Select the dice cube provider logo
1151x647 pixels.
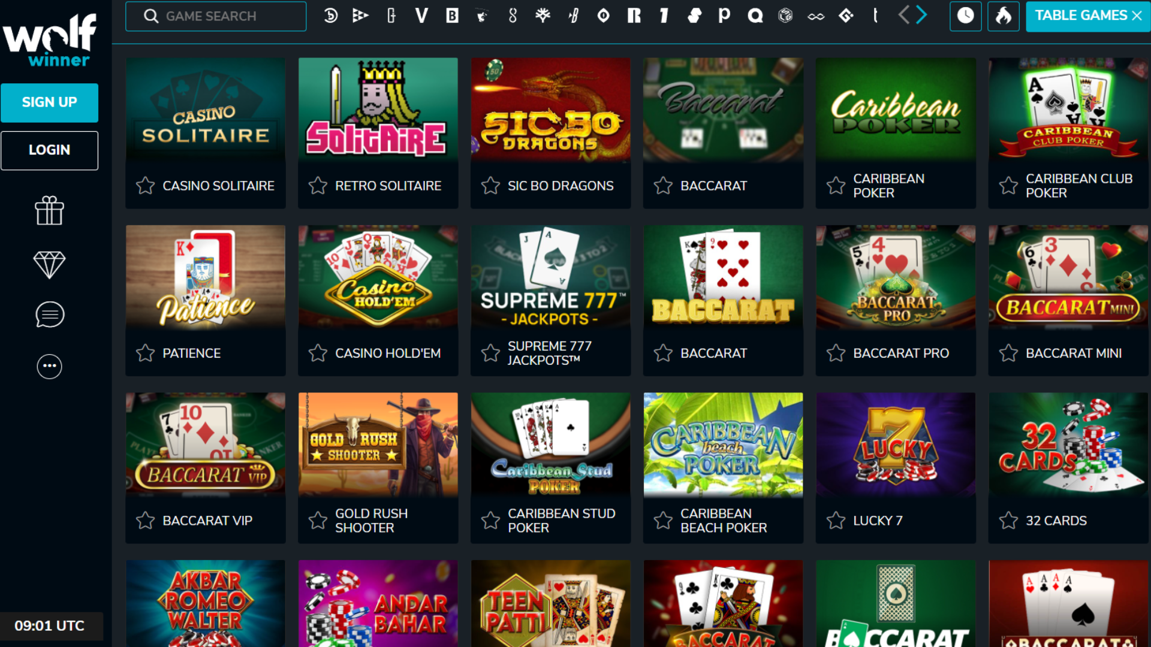[x=785, y=16]
